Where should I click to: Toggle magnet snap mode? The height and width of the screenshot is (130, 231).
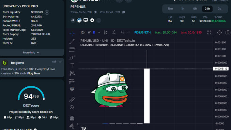[72, 118]
